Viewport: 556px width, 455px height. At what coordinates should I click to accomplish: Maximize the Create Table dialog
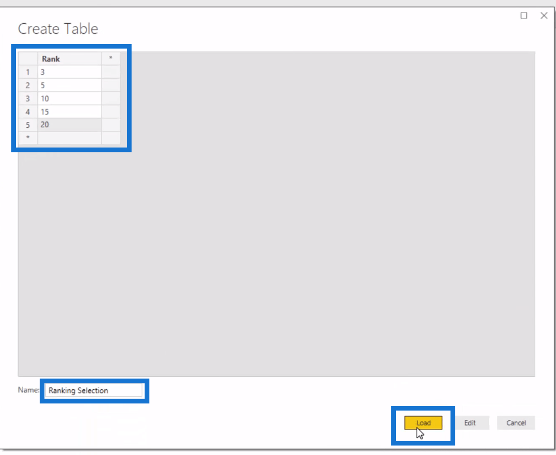coord(524,15)
